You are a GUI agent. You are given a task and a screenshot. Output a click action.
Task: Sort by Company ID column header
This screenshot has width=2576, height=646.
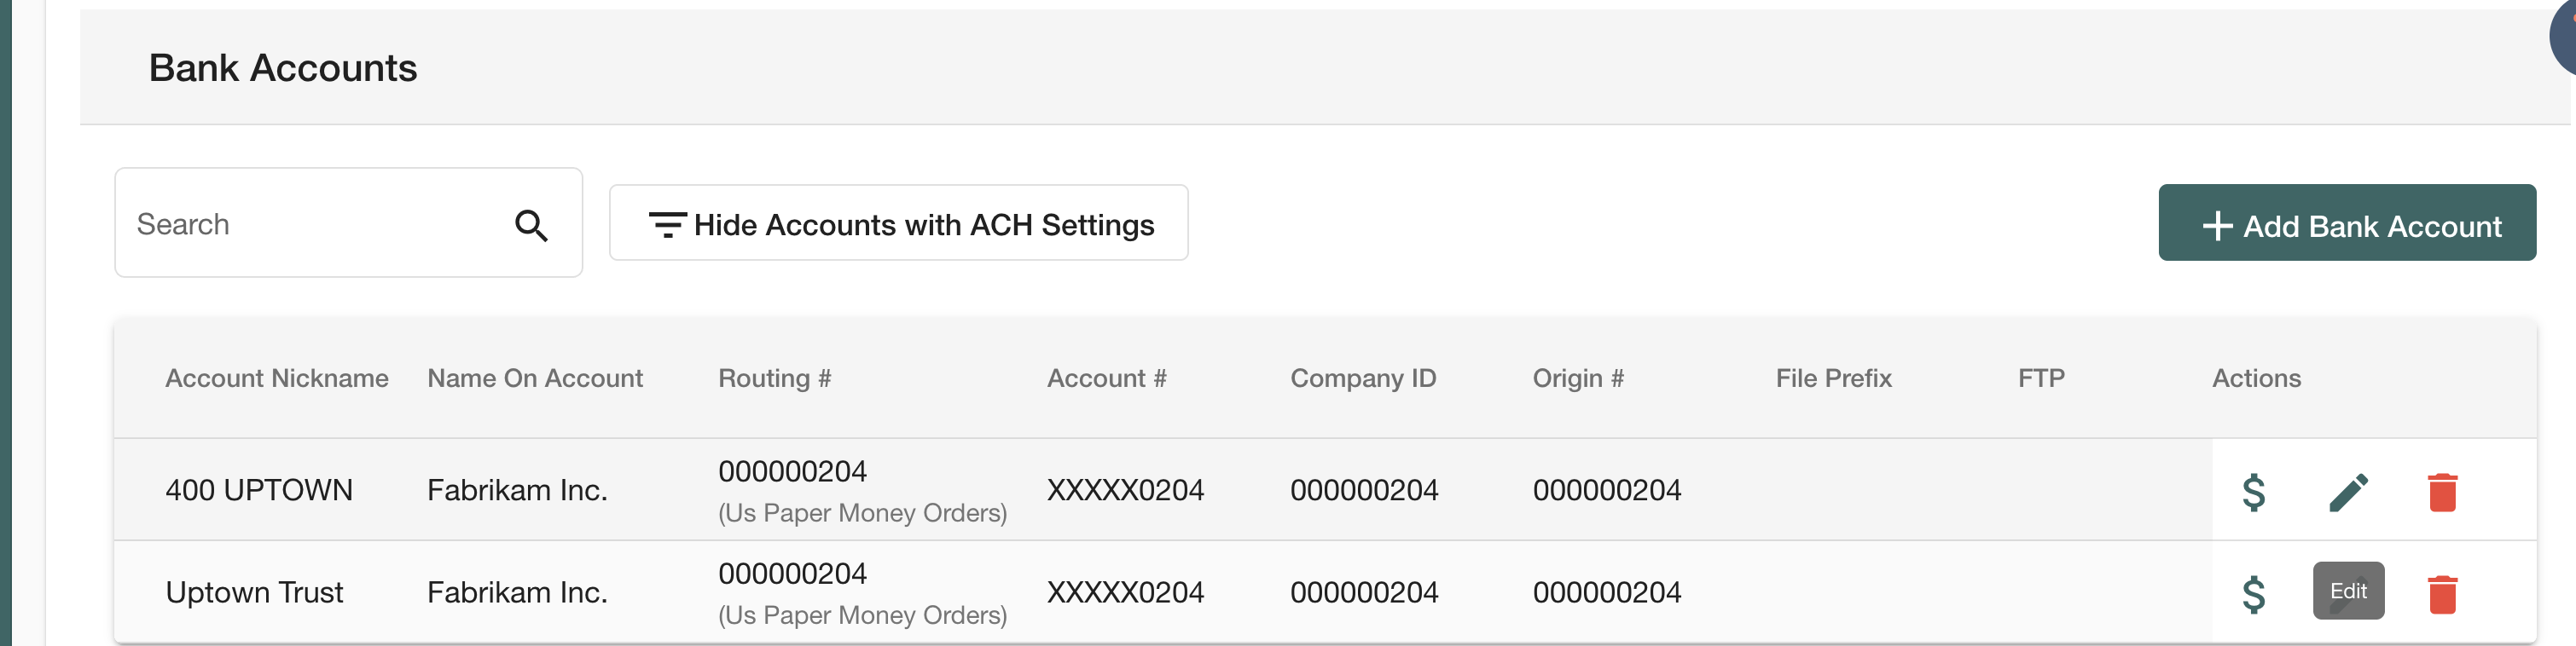pyautogui.click(x=1363, y=378)
